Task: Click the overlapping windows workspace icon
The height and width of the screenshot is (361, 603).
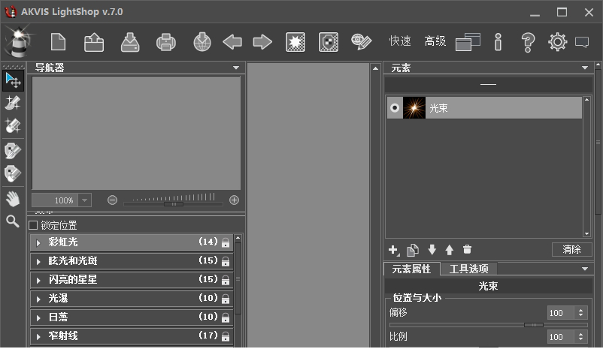Action: (x=468, y=42)
